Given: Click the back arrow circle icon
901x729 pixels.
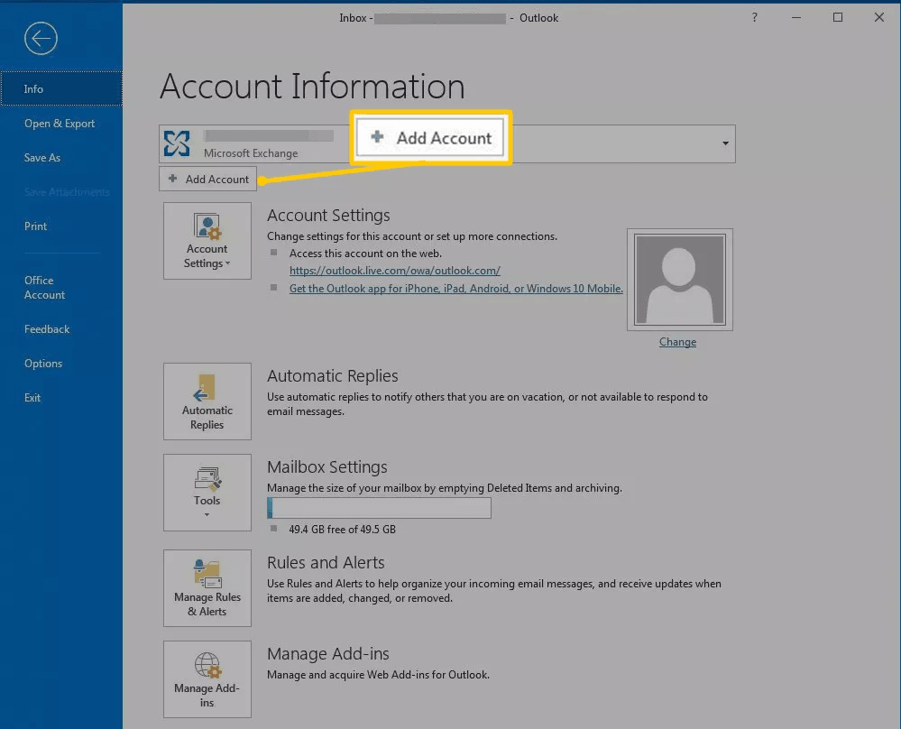Looking at the screenshot, I should coord(41,39).
